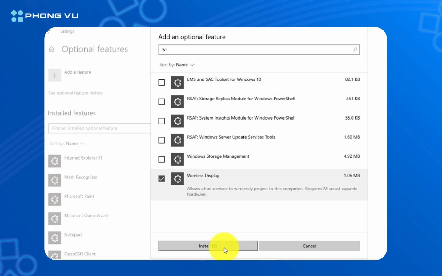The height and width of the screenshot is (276, 442).
Task: Uncheck the Wireless Display checkbox
Action: point(162,179)
